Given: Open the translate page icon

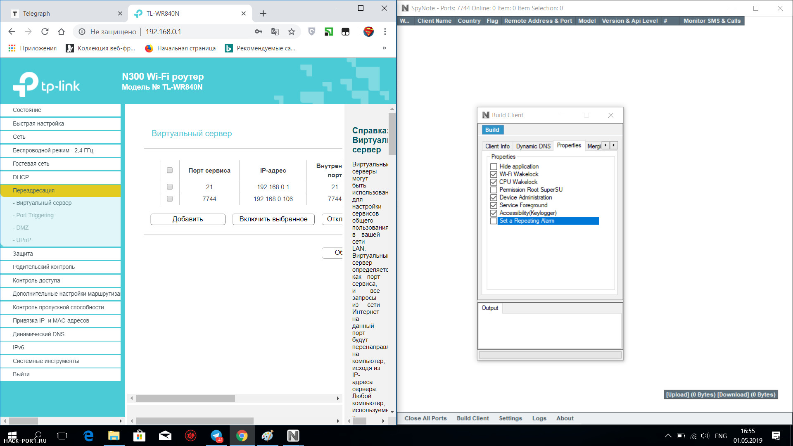Looking at the screenshot, I should coord(275,32).
